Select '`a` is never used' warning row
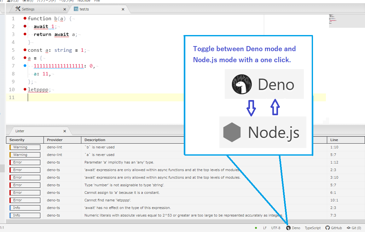The height and width of the screenshot is (232, 365). click(x=185, y=155)
